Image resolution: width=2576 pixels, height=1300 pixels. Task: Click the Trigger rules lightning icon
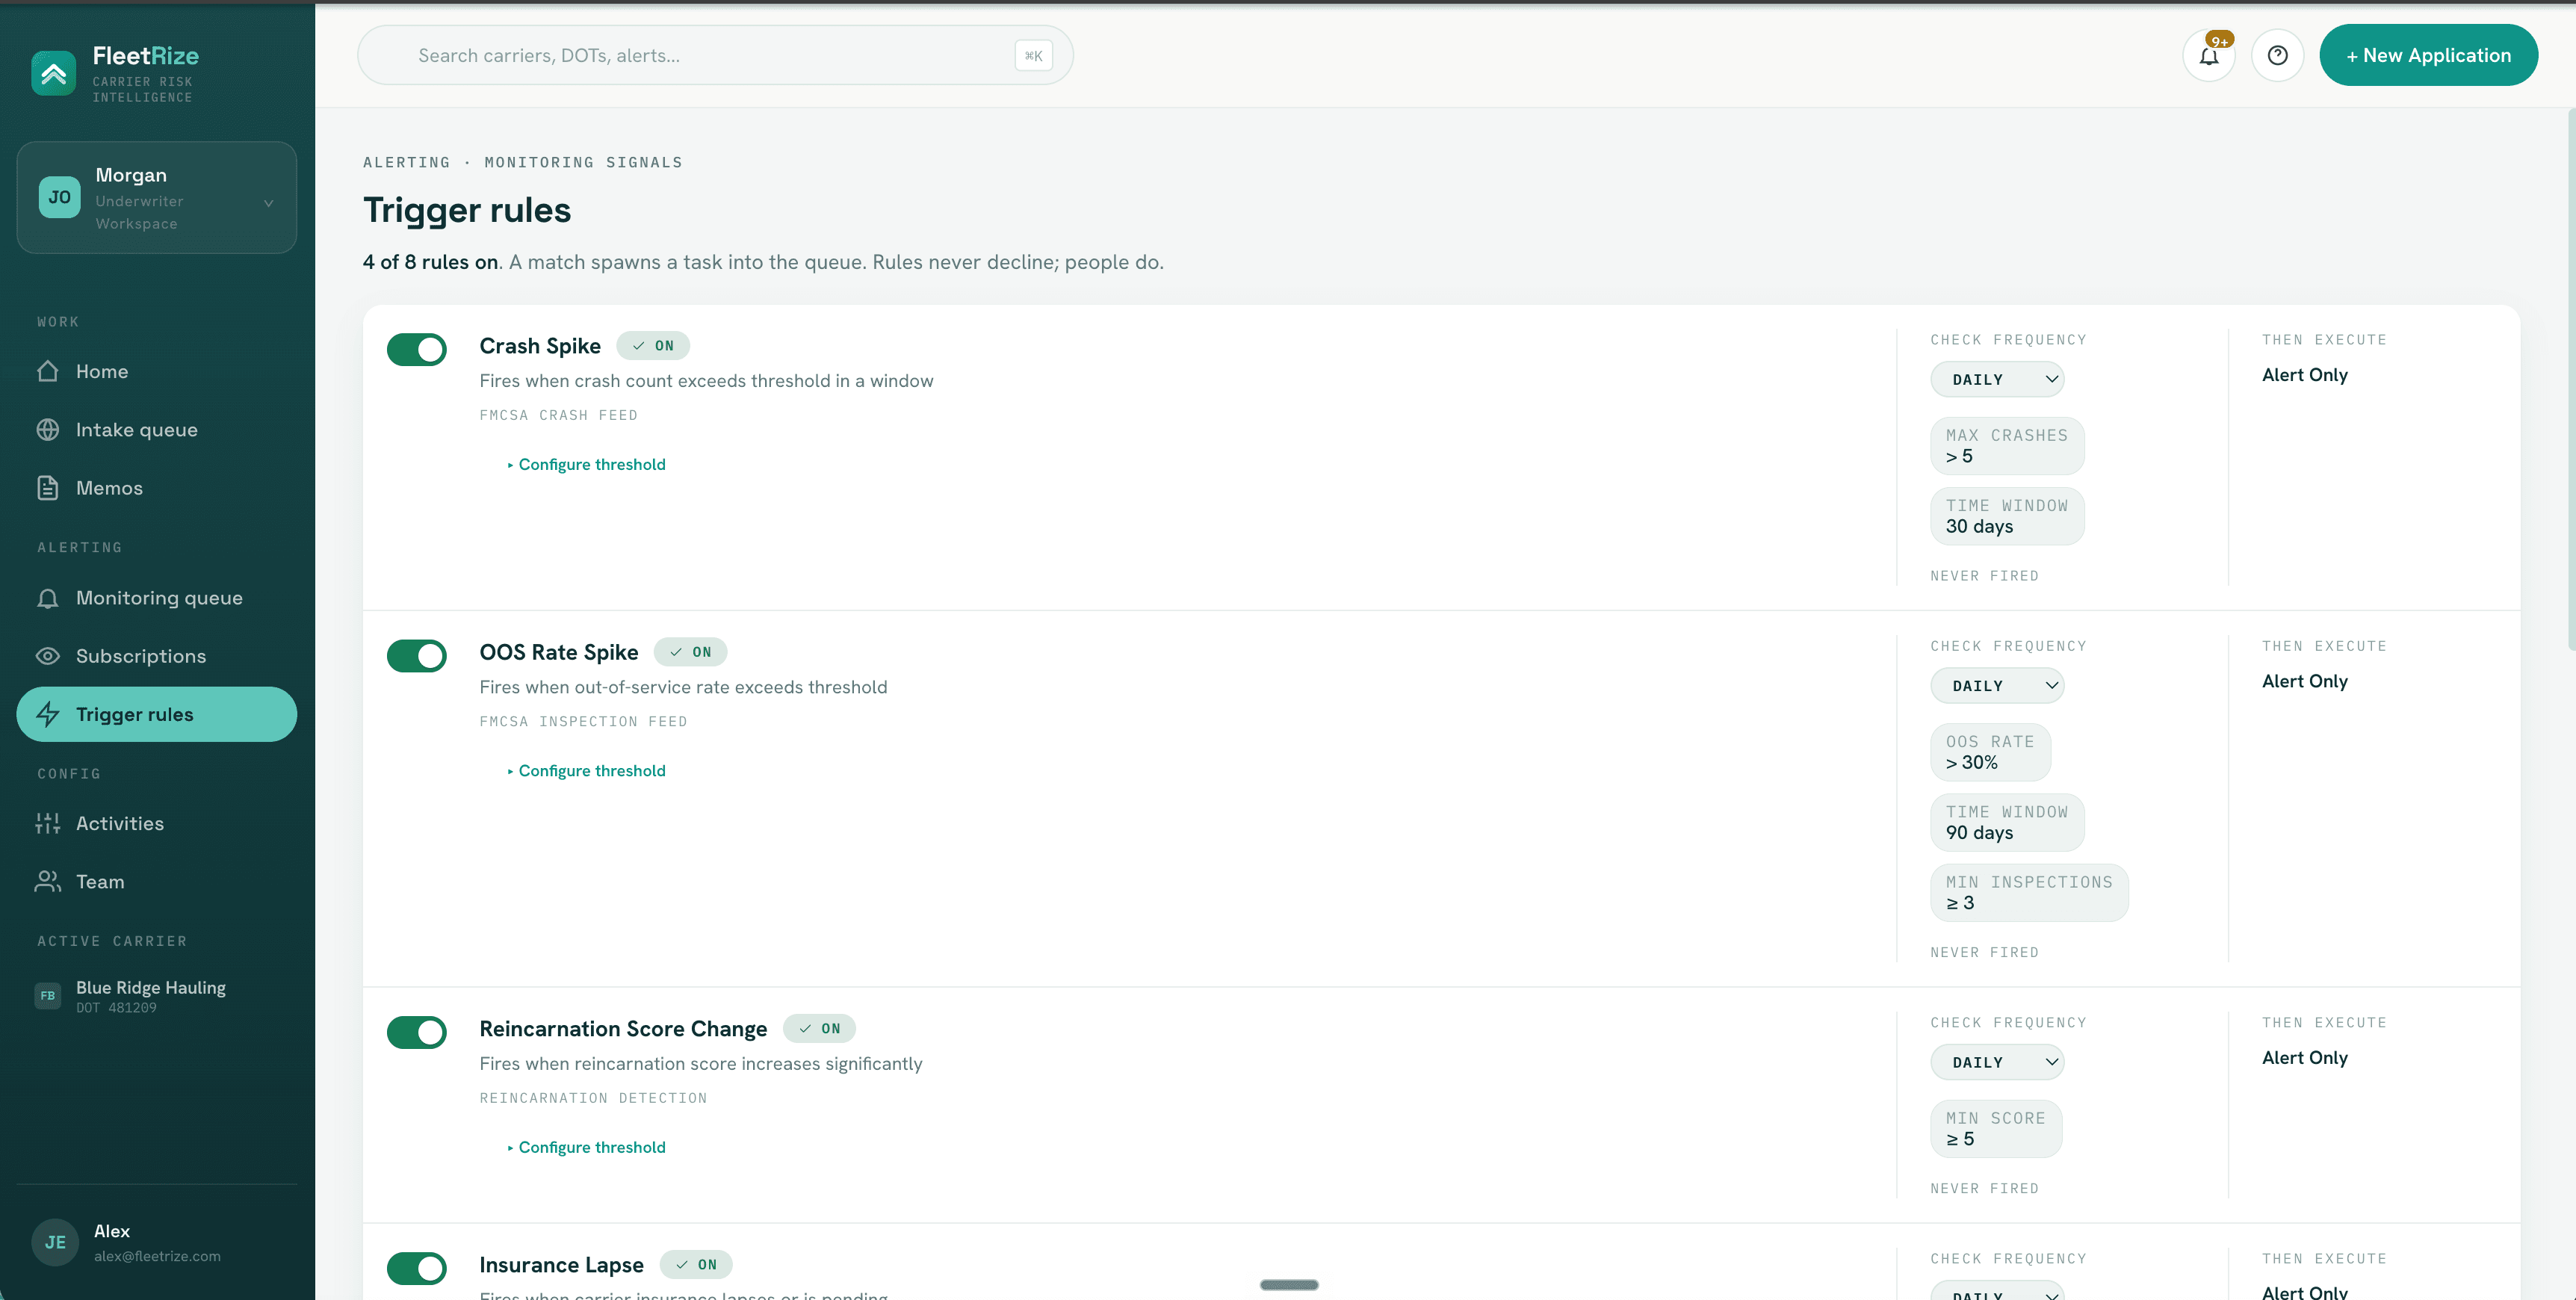tap(48, 714)
